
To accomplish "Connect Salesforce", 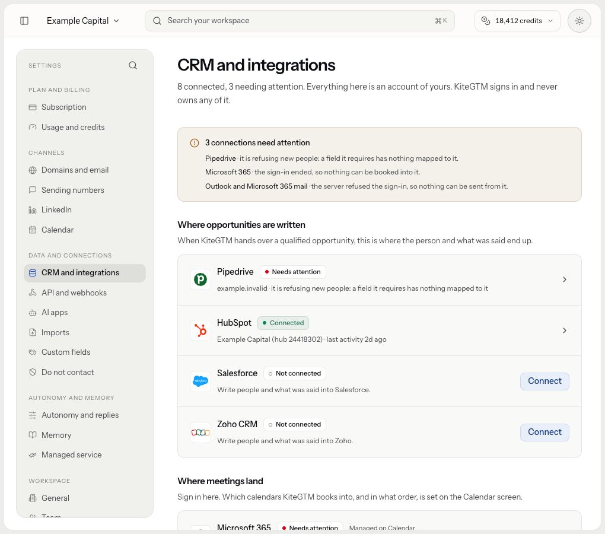I will 544,381.
